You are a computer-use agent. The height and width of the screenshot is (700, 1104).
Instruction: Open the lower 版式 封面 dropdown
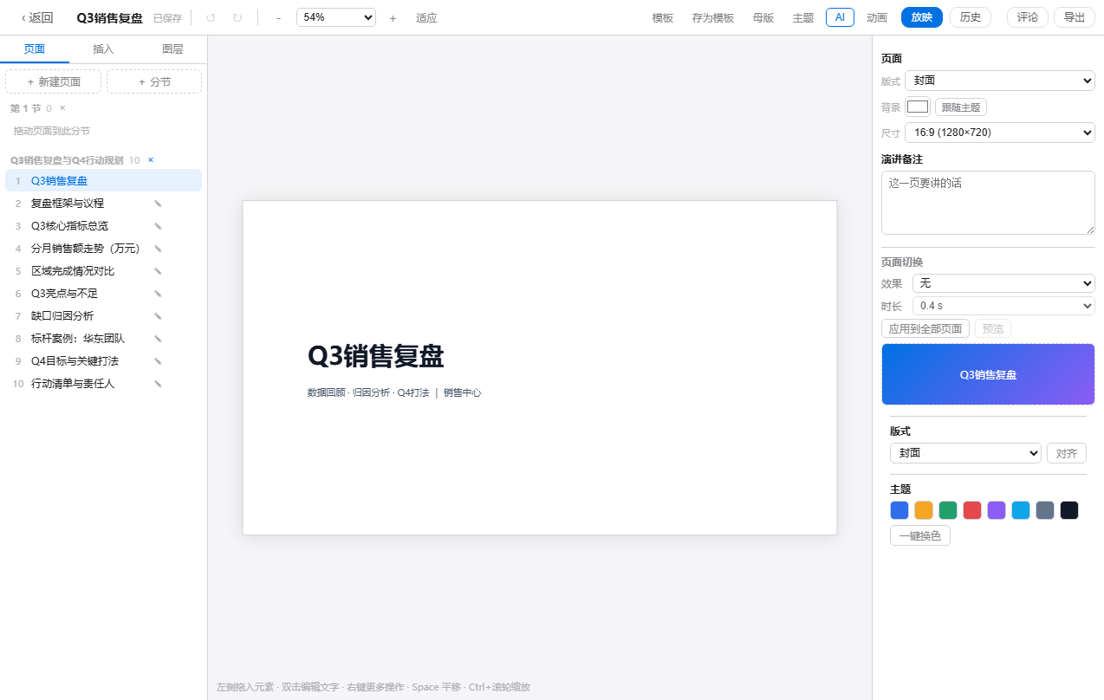965,453
